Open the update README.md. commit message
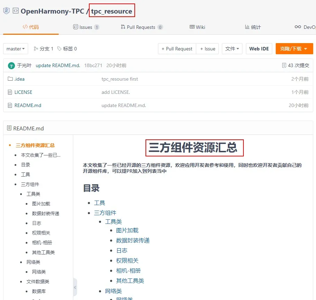 point(58,65)
